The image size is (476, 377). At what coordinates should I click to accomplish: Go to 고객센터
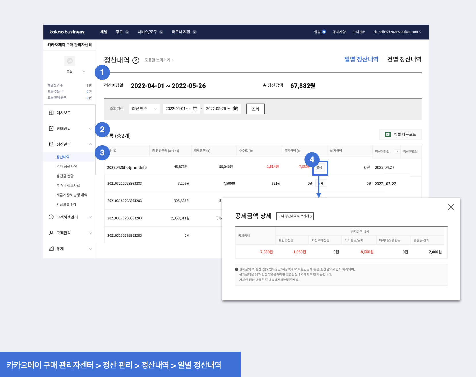click(359, 32)
